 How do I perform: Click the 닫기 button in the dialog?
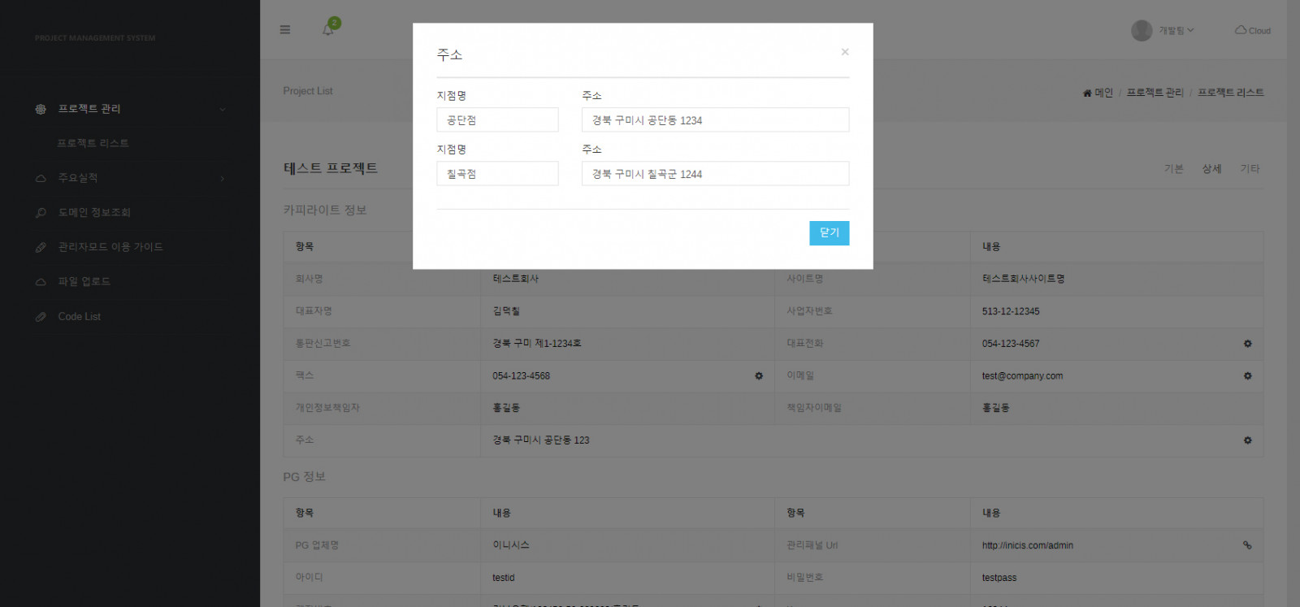[830, 233]
